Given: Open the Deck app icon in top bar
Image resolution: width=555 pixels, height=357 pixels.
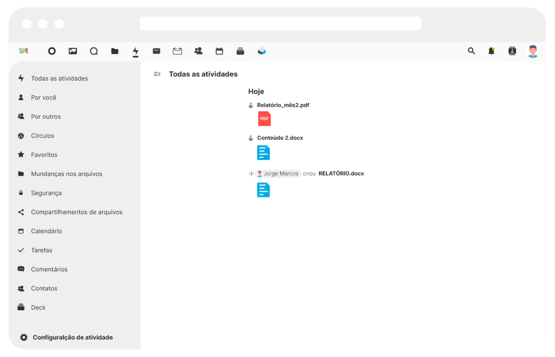Looking at the screenshot, I should 240,51.
